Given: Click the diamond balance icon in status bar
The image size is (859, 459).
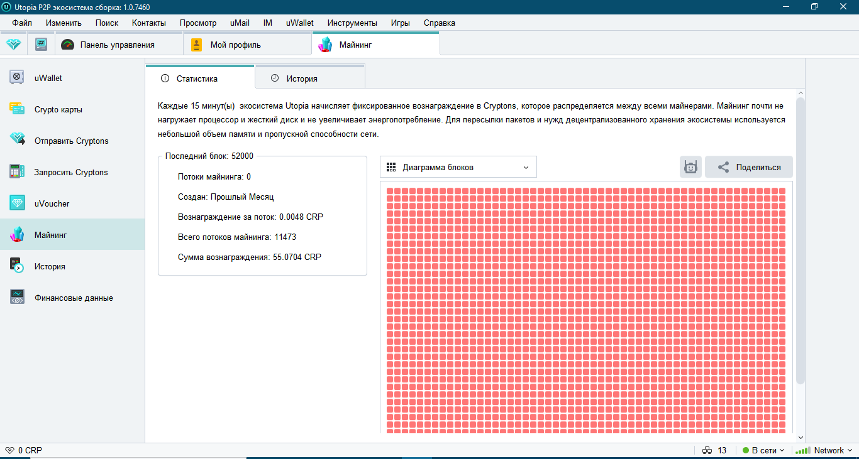Looking at the screenshot, I should coord(9,450).
